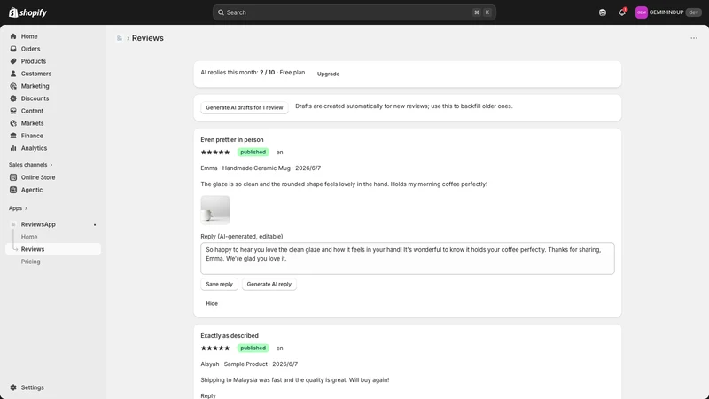
Task: Click the Reviews page heading
Action: coord(148,38)
